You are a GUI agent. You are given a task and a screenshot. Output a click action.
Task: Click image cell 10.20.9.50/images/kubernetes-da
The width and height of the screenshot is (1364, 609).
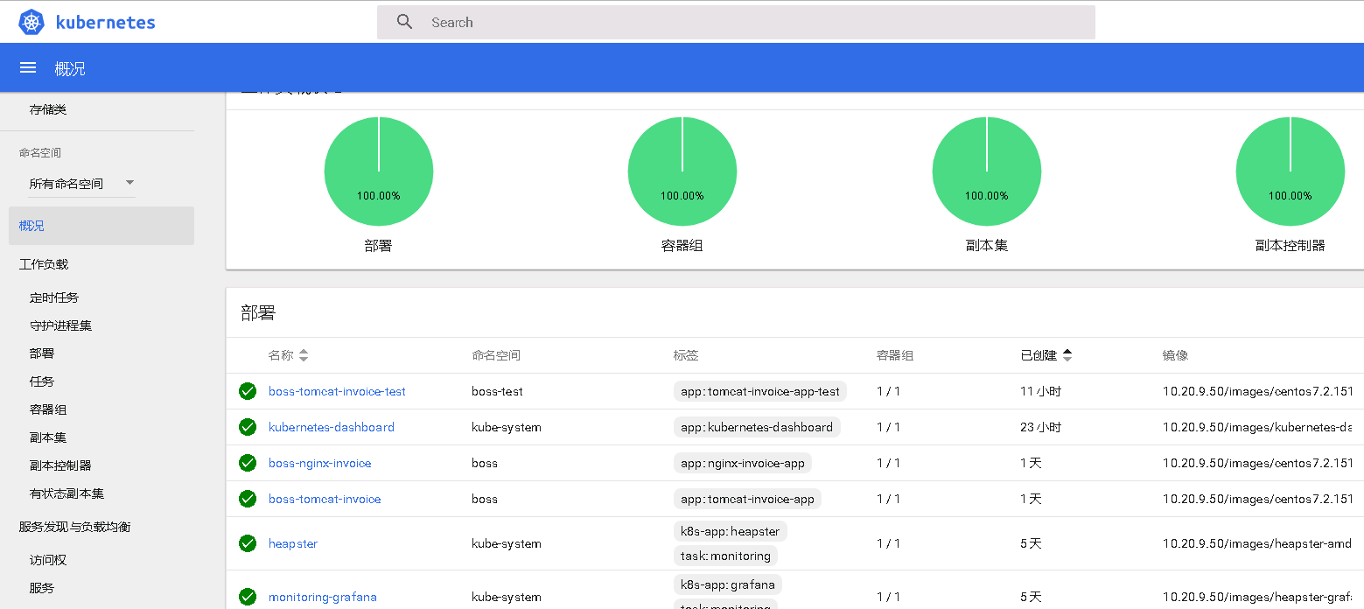(1257, 427)
